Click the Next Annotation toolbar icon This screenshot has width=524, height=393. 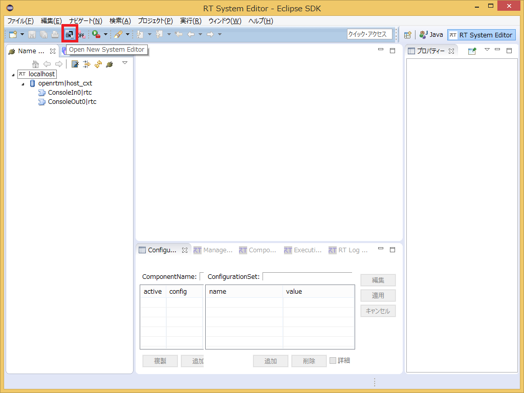(x=140, y=34)
